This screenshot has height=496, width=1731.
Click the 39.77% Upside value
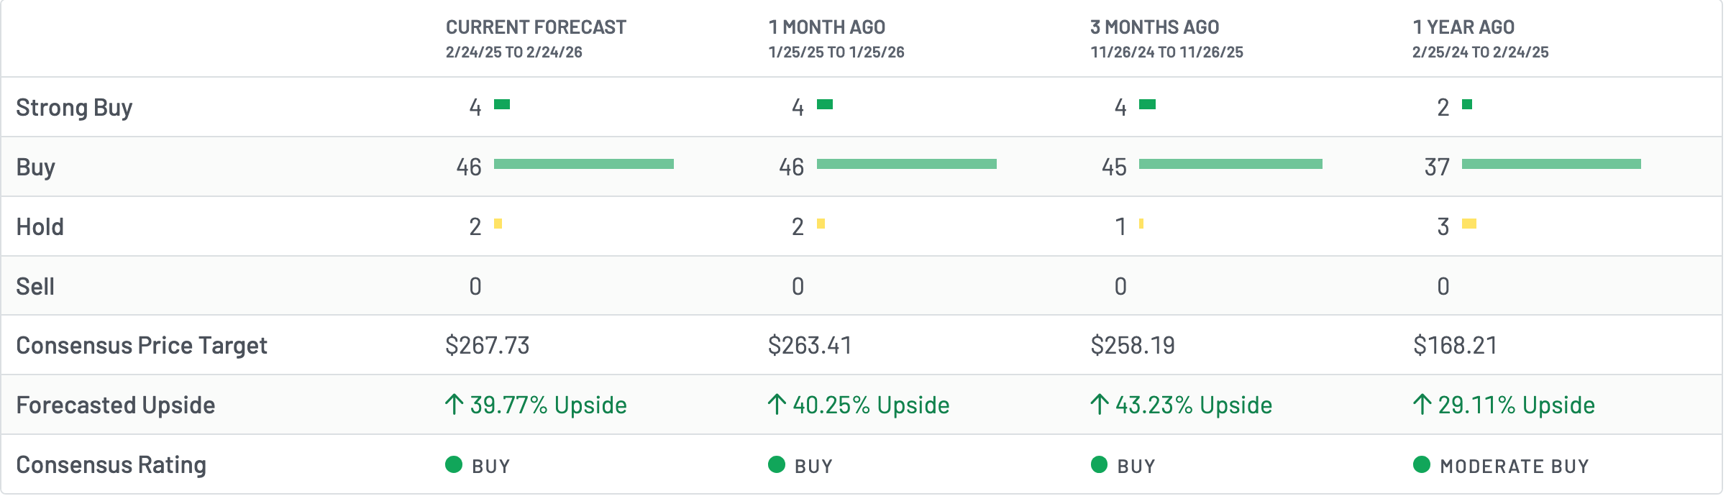[x=549, y=405]
